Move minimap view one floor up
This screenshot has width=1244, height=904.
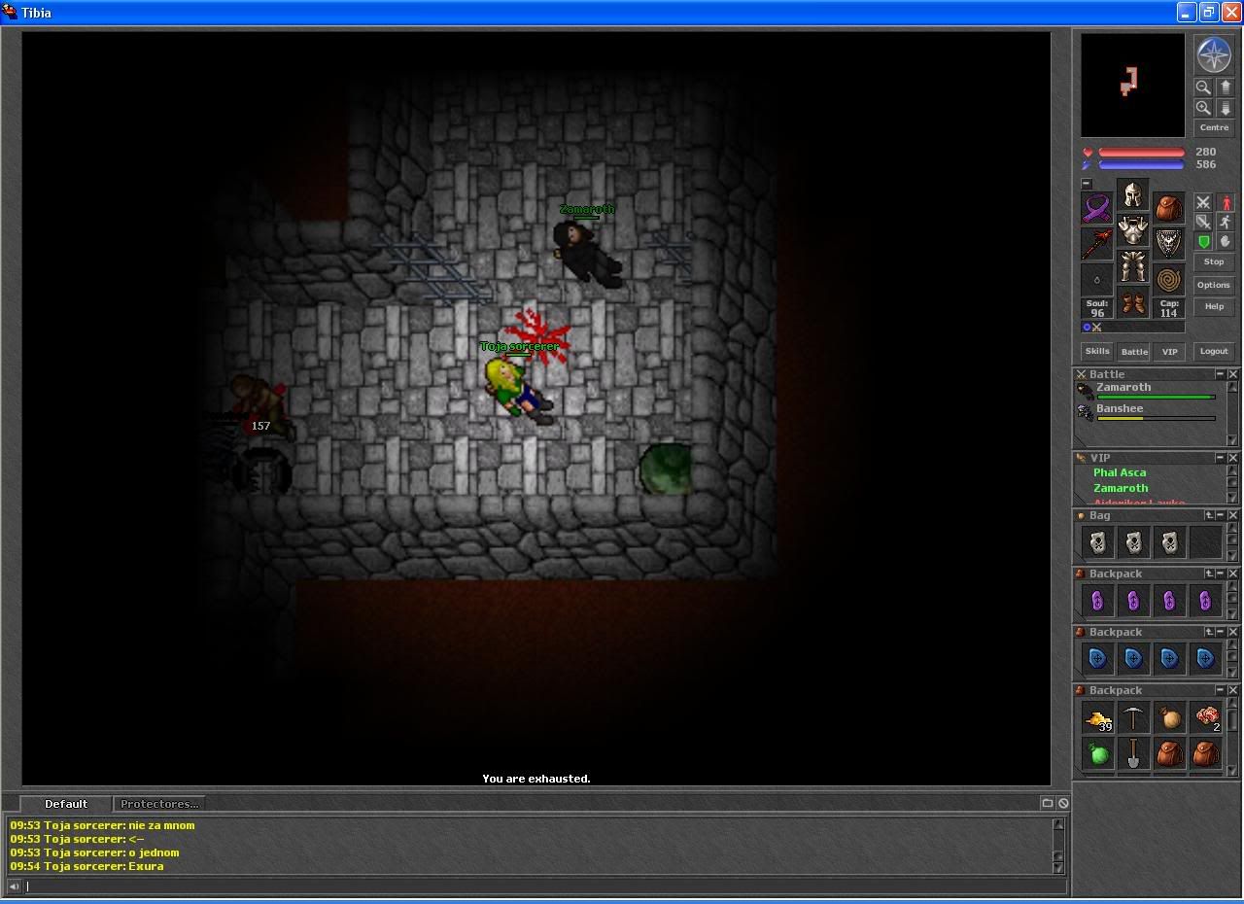1225,87
